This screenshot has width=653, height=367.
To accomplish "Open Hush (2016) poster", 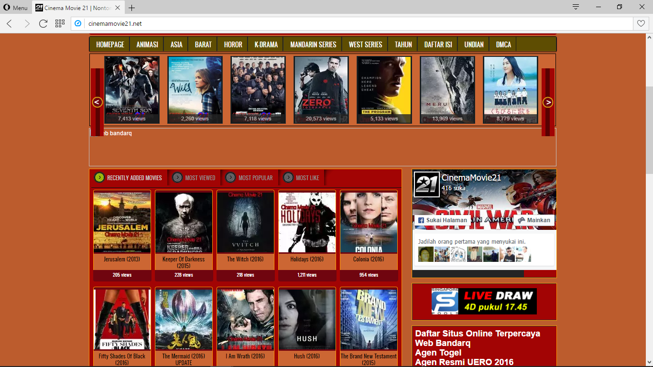I will tap(307, 319).
